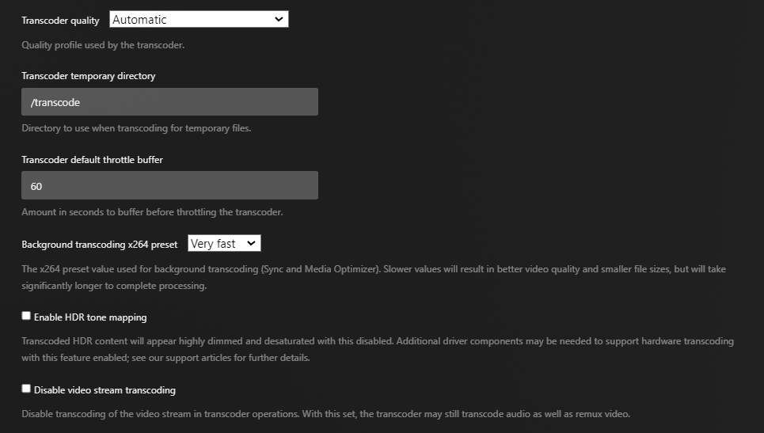Image resolution: width=764 pixels, height=433 pixels.
Task: Enable HDR tone mapping checkbox
Action: pyautogui.click(x=26, y=316)
